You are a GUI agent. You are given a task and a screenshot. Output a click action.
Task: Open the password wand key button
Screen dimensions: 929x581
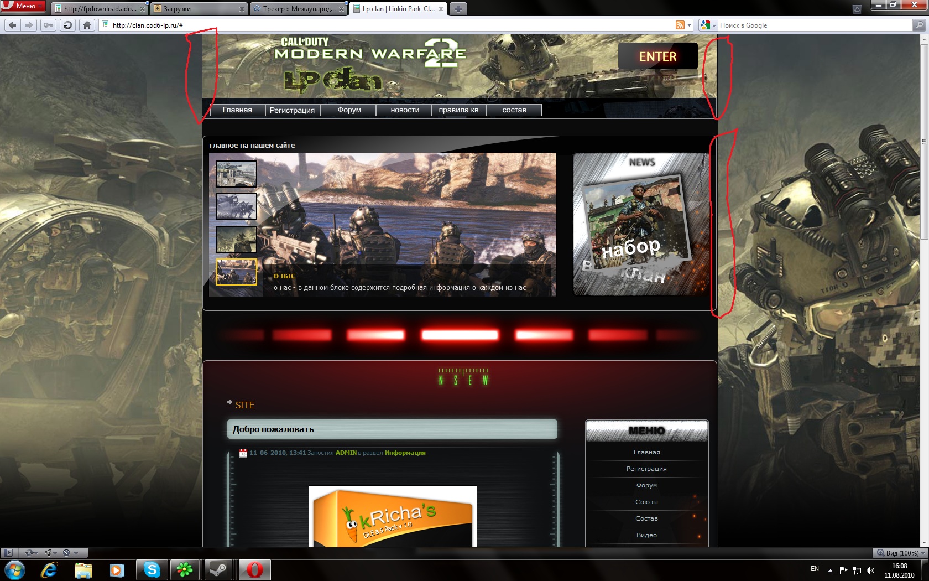coord(49,25)
